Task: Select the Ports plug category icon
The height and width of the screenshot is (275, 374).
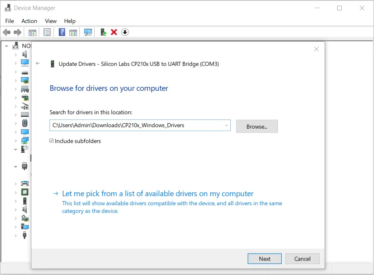Action: pos(25,166)
